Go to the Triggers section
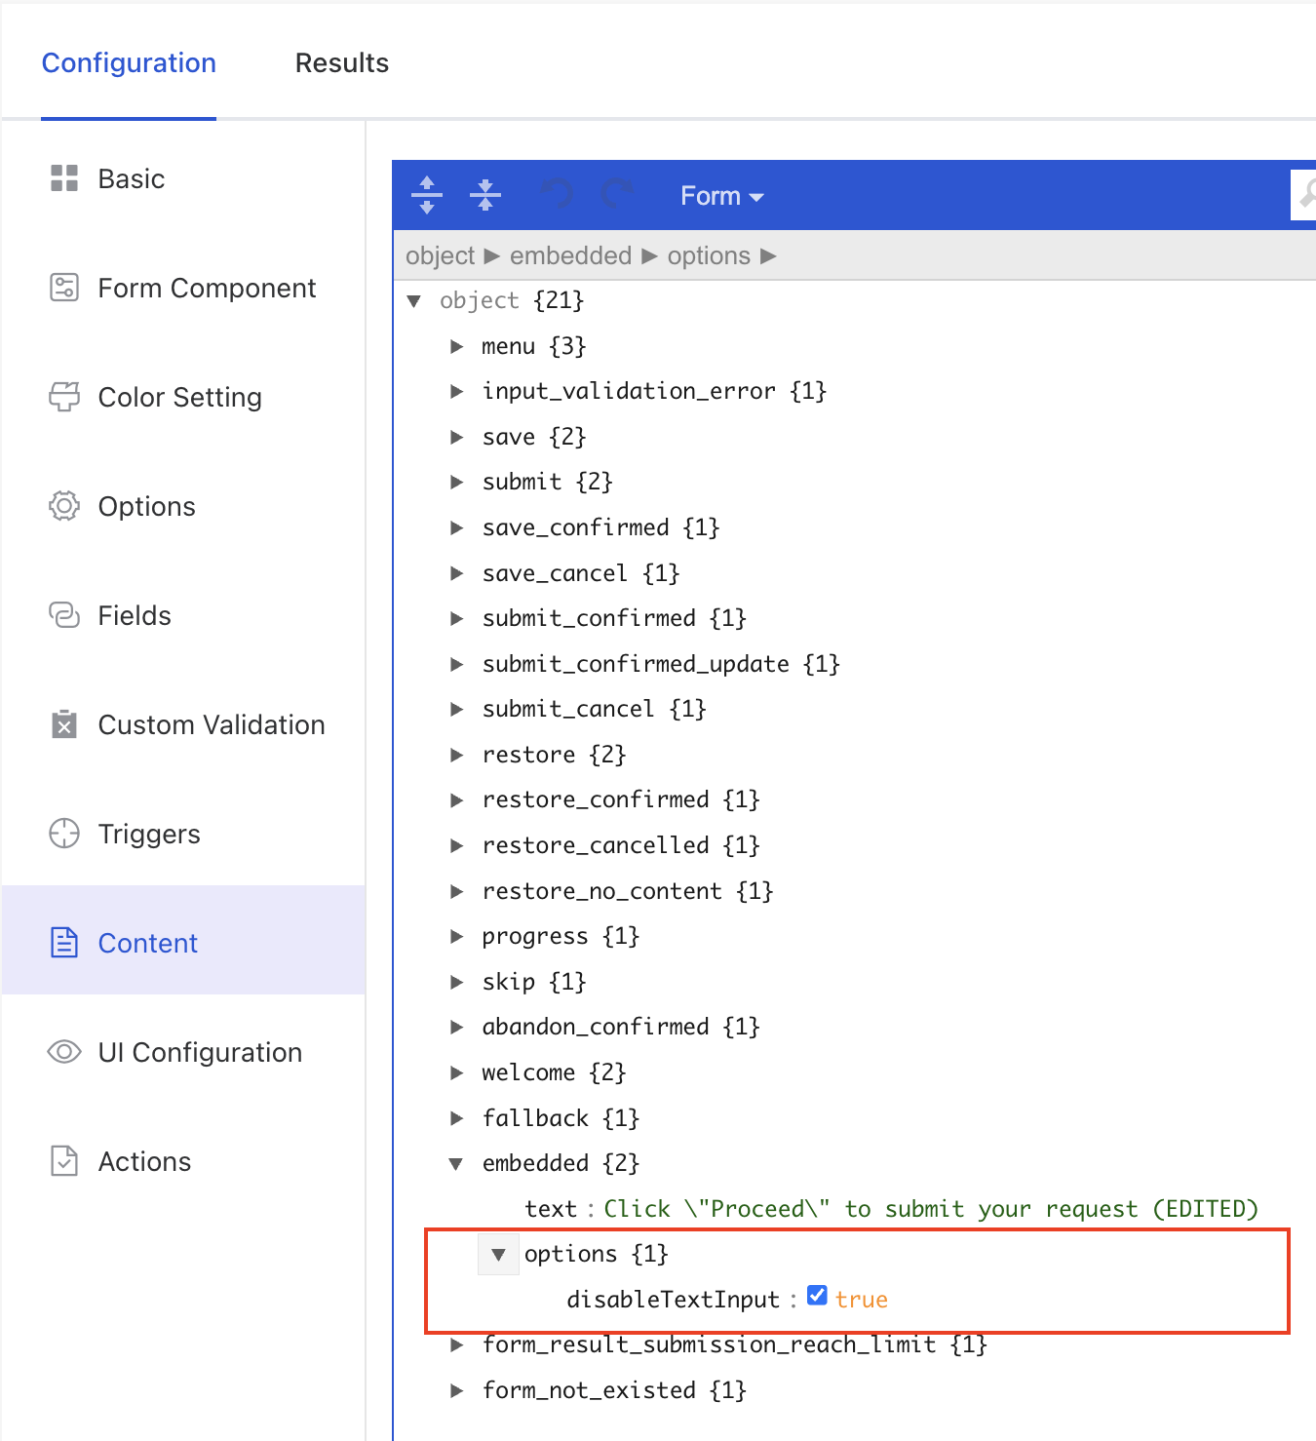The height and width of the screenshot is (1441, 1316). 148,834
